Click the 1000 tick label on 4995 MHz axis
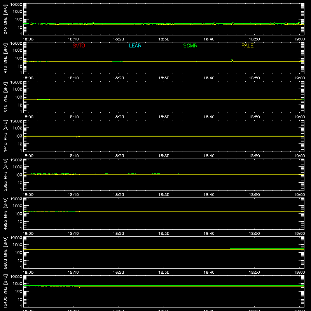The image size is (311, 311). coord(17,206)
